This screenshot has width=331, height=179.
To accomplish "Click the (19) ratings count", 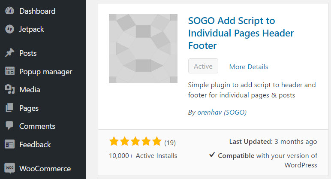I will click(170, 143).
